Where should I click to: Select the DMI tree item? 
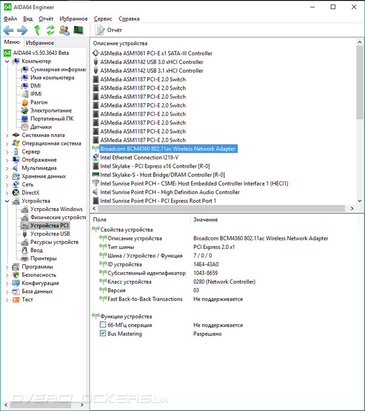coord(35,86)
